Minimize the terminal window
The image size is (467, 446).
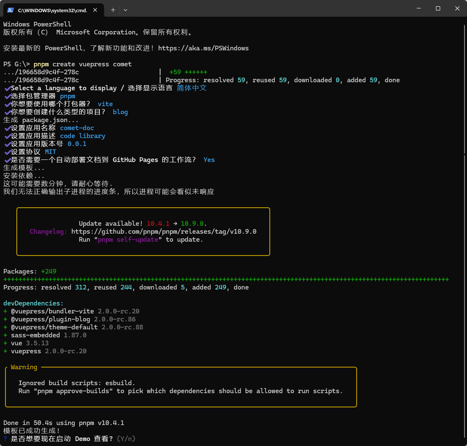pyautogui.click(x=418, y=9)
